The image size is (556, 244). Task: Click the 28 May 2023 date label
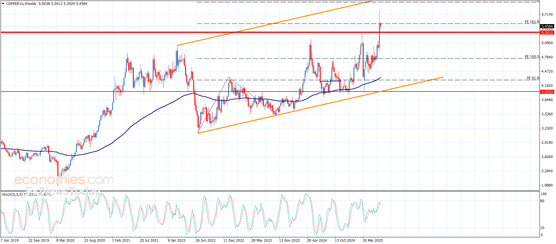point(261,240)
